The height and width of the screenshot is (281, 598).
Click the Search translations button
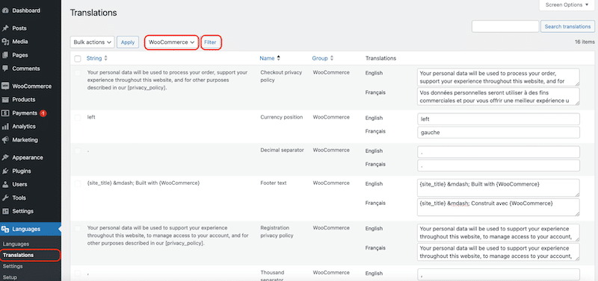(567, 27)
